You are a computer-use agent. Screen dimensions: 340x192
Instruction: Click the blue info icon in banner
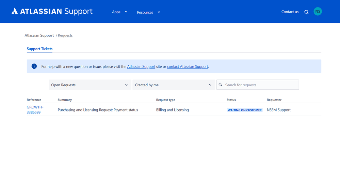coord(34,66)
